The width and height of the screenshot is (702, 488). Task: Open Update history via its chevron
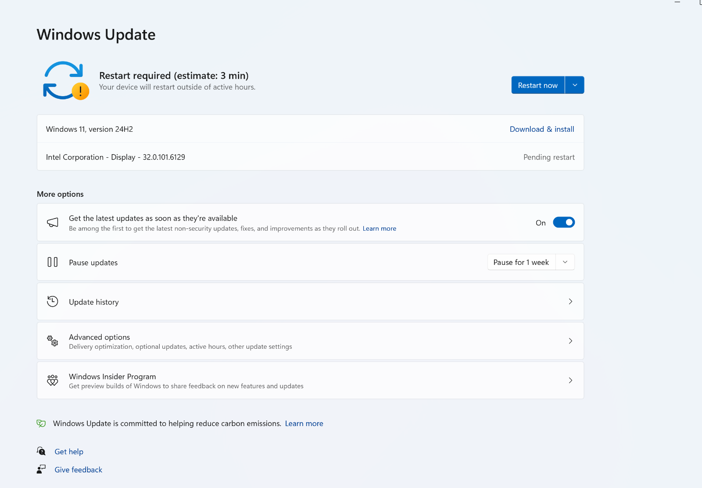point(570,301)
